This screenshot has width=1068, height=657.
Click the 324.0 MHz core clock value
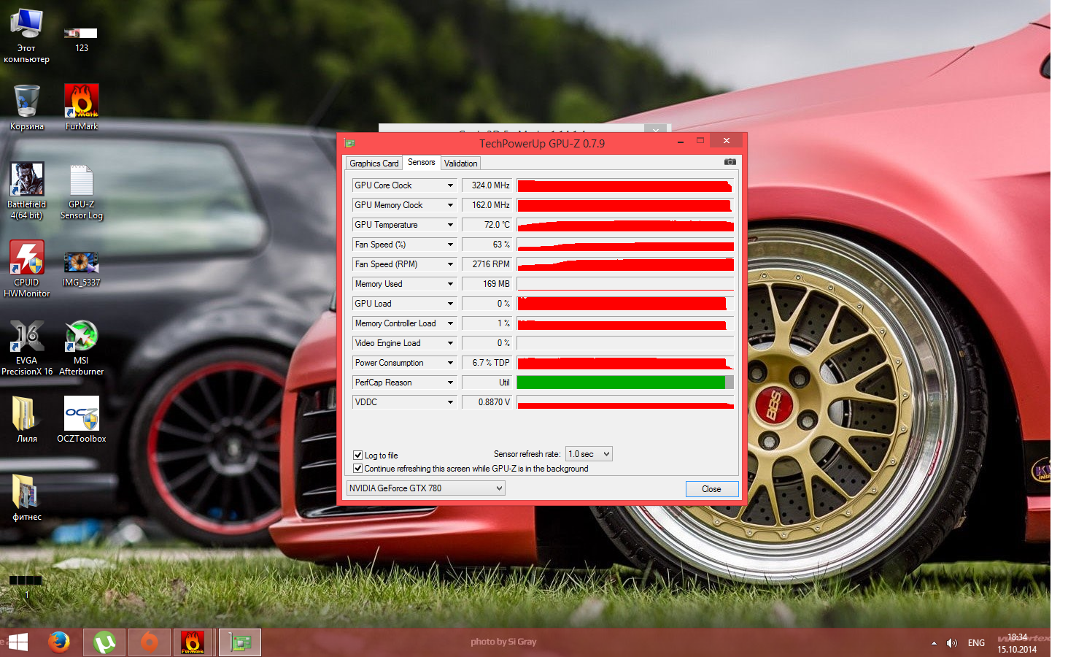[x=487, y=185]
